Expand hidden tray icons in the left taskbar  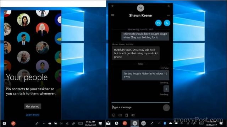44,123
